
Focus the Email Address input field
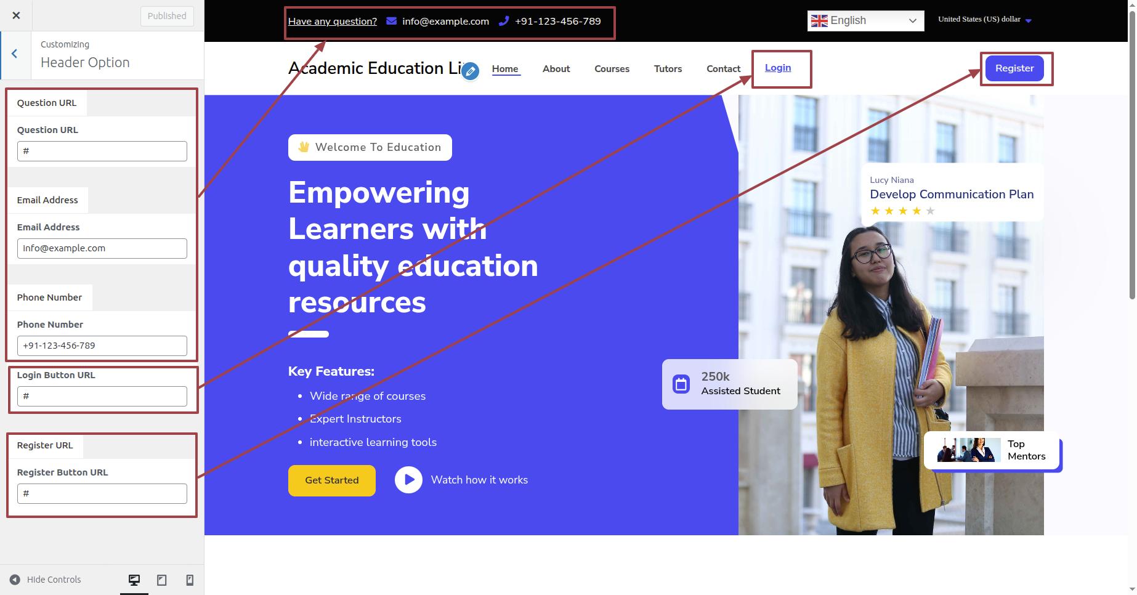tap(102, 249)
